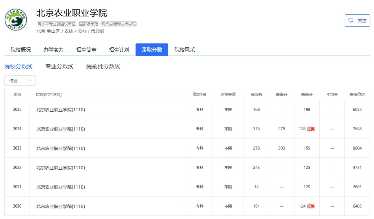Click the 最低位次 column header

tap(357, 95)
